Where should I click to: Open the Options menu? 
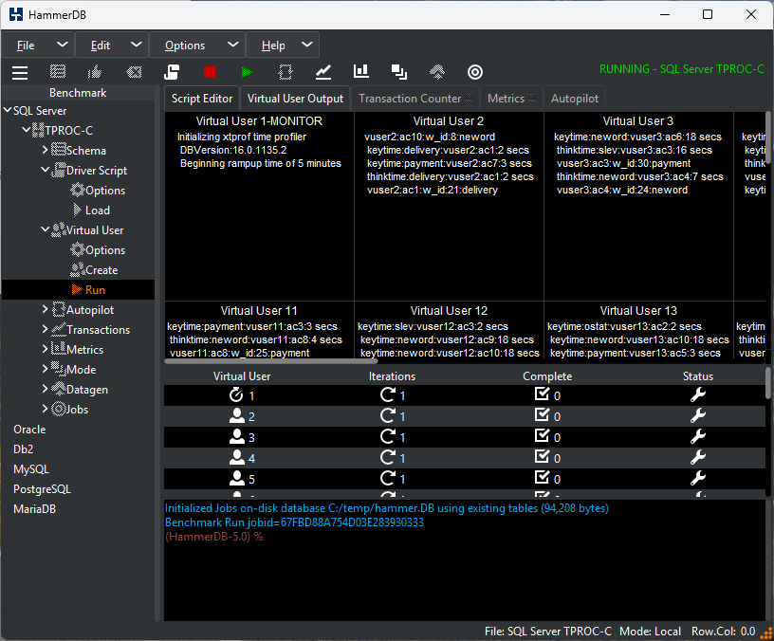pyautogui.click(x=197, y=46)
